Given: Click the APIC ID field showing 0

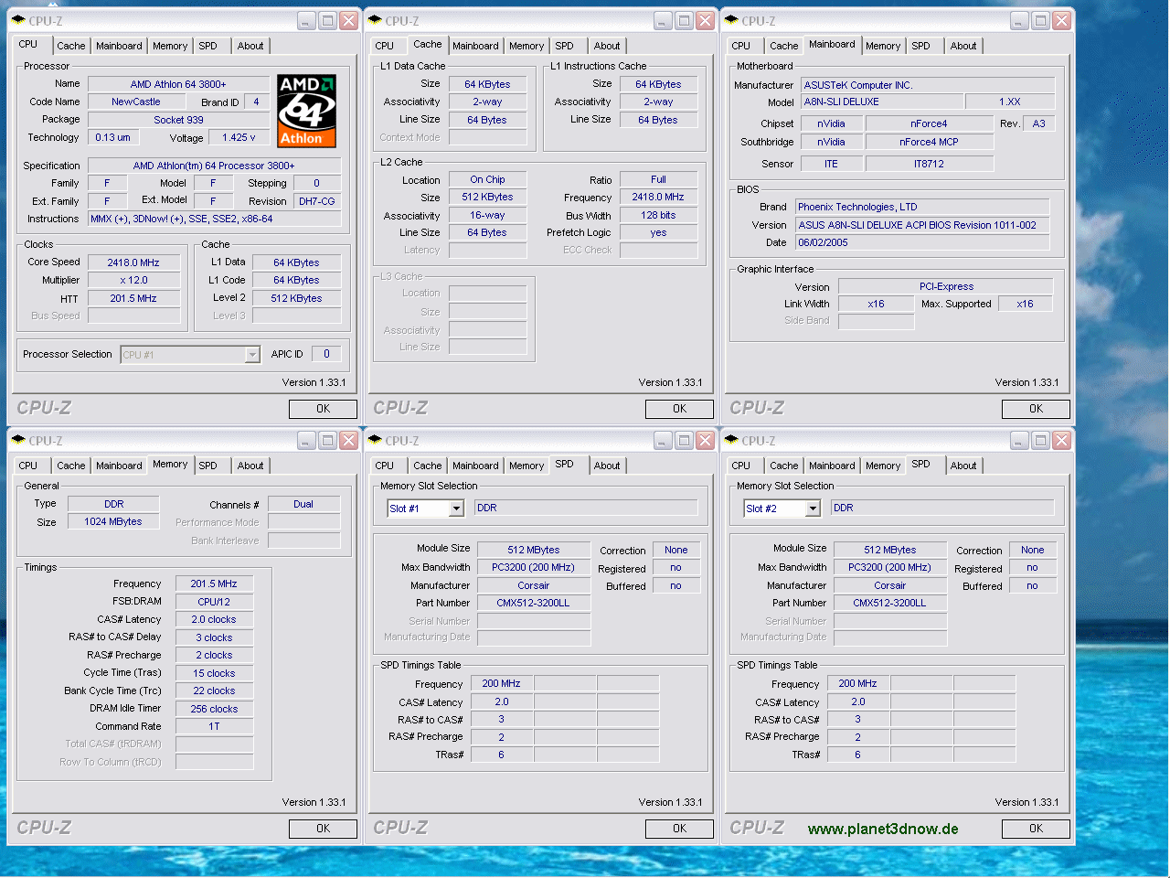Looking at the screenshot, I should pos(326,354).
